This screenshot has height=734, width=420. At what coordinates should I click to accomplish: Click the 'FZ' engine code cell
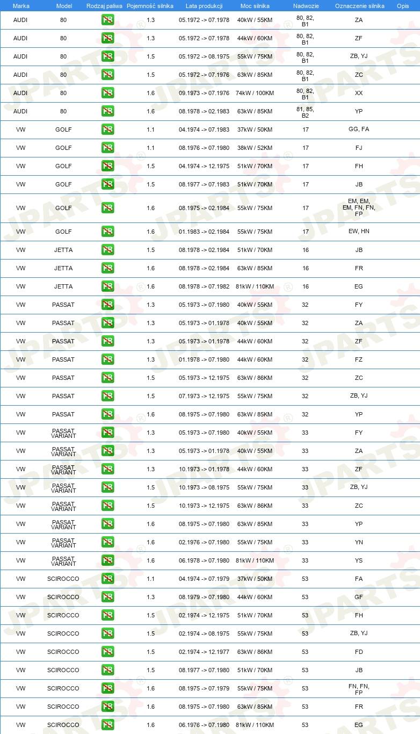click(359, 359)
